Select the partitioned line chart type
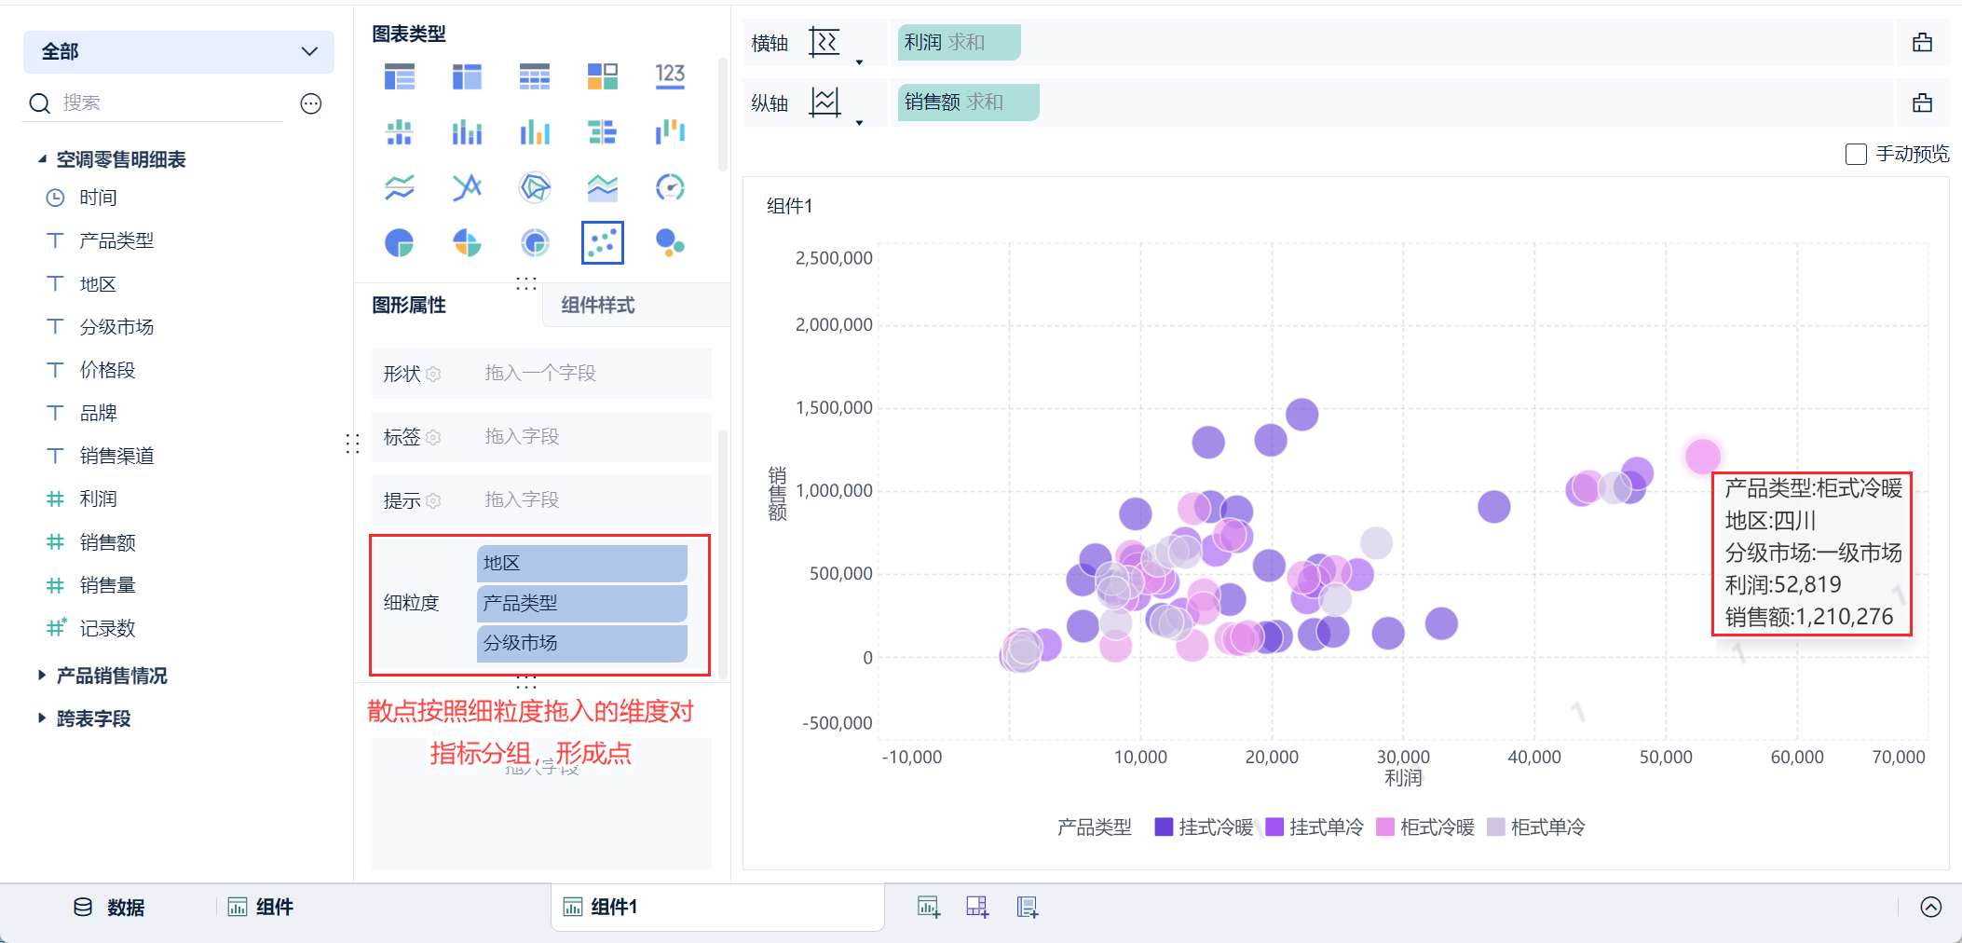The width and height of the screenshot is (1962, 943). (400, 187)
